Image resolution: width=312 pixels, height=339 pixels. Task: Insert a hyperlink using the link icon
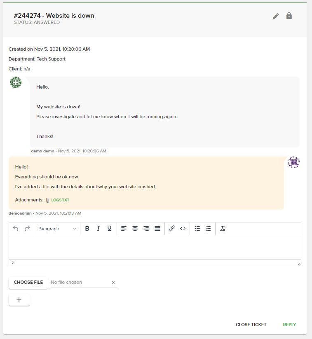(x=171, y=228)
